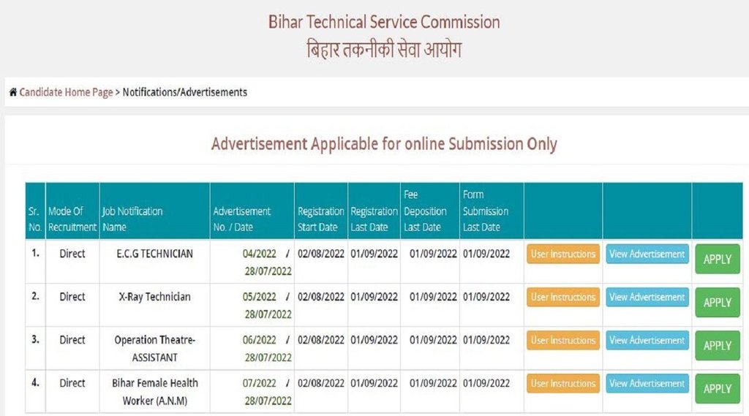
Task: Show User Instructions for Operation Theatre-Assistant
Action: (x=562, y=341)
